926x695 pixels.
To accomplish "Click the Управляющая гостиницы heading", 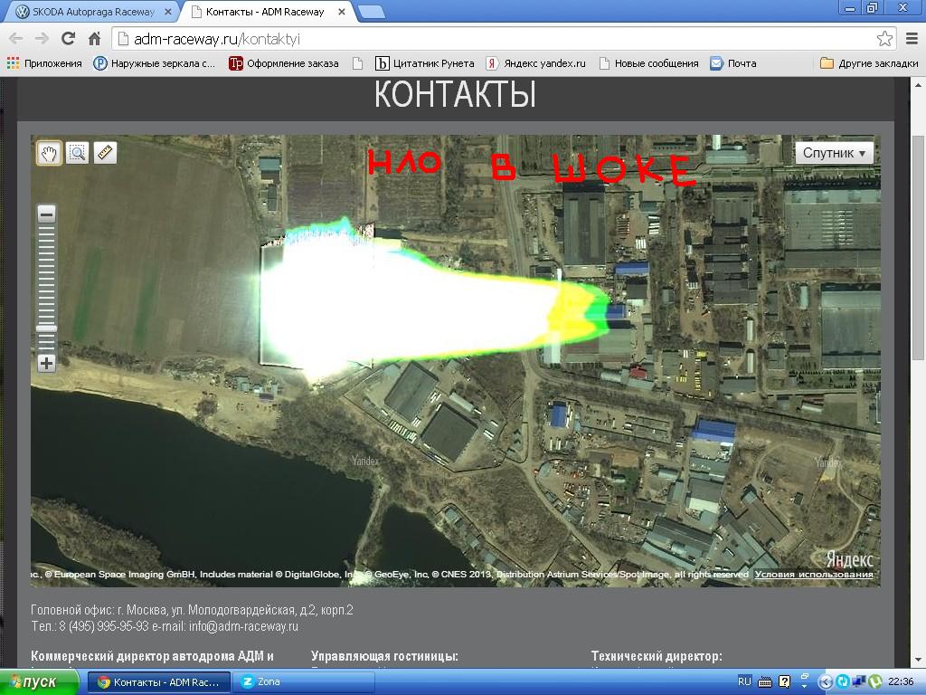I will [384, 656].
